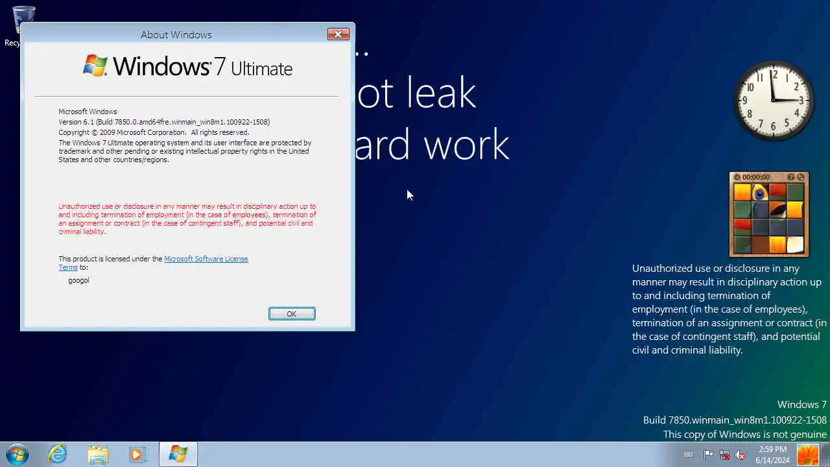The image size is (830, 467).
Task: Click OK in the About Windows dialog
Action: pos(292,314)
